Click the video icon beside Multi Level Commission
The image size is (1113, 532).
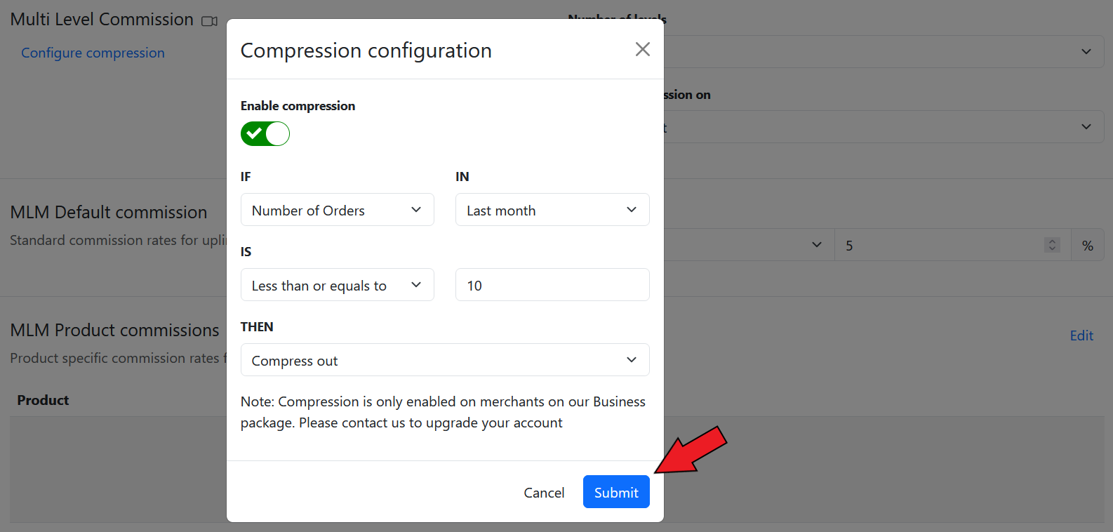[x=209, y=21]
